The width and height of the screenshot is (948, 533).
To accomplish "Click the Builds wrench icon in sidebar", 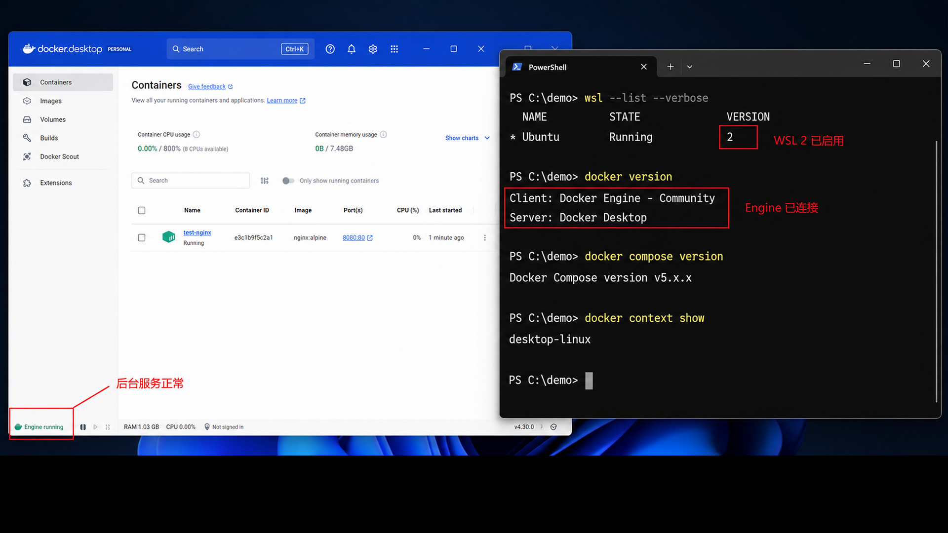I will [27, 138].
